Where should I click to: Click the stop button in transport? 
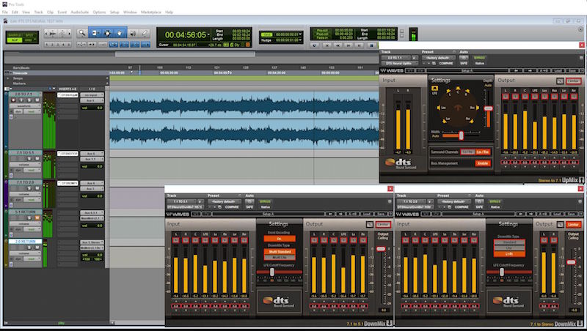point(371,45)
